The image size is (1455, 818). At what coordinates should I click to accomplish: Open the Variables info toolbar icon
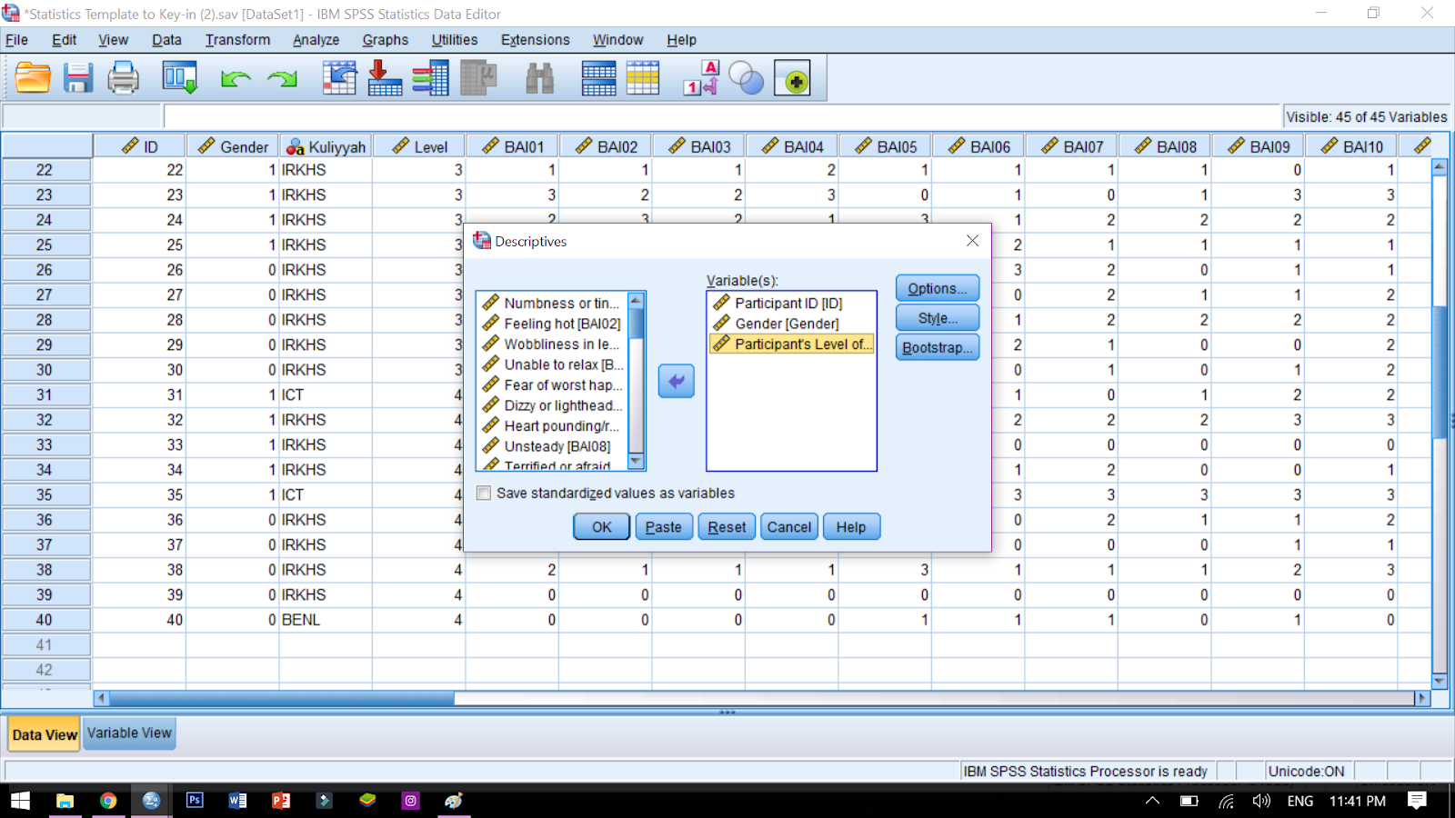pos(430,79)
